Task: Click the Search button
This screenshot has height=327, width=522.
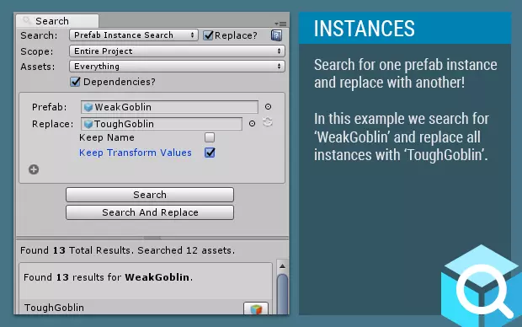Action: [150, 195]
